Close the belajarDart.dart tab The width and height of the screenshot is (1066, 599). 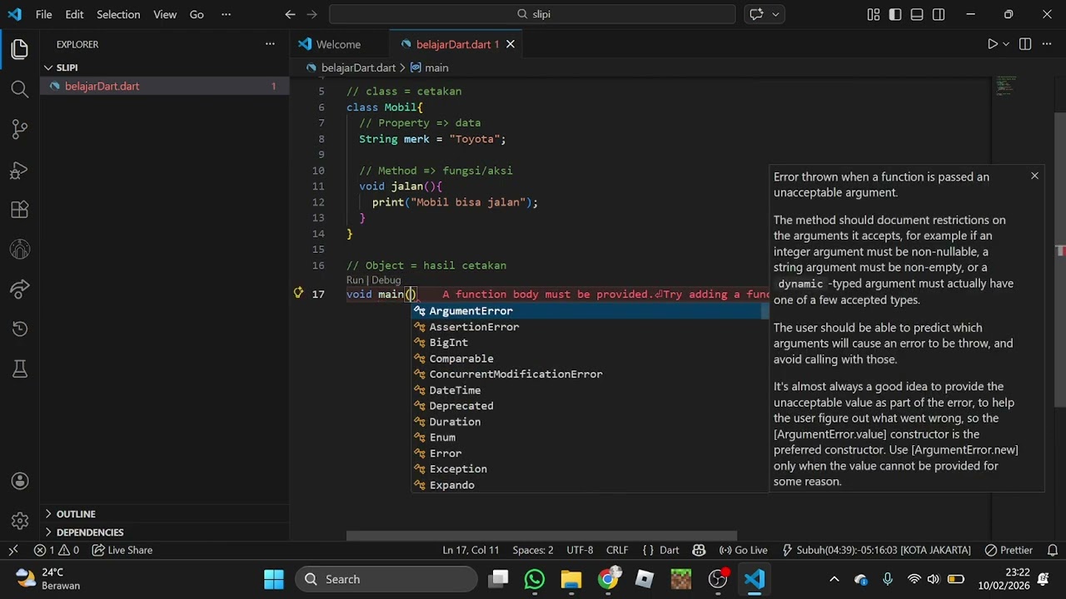click(x=511, y=44)
